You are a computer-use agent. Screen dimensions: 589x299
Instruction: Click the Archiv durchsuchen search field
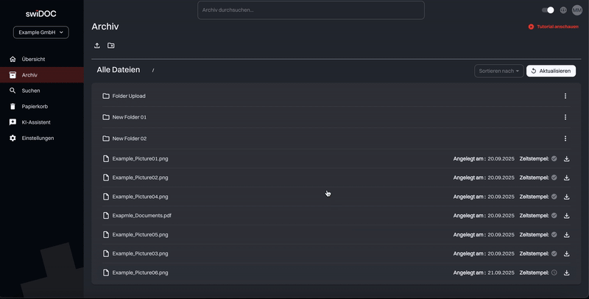[x=311, y=10]
